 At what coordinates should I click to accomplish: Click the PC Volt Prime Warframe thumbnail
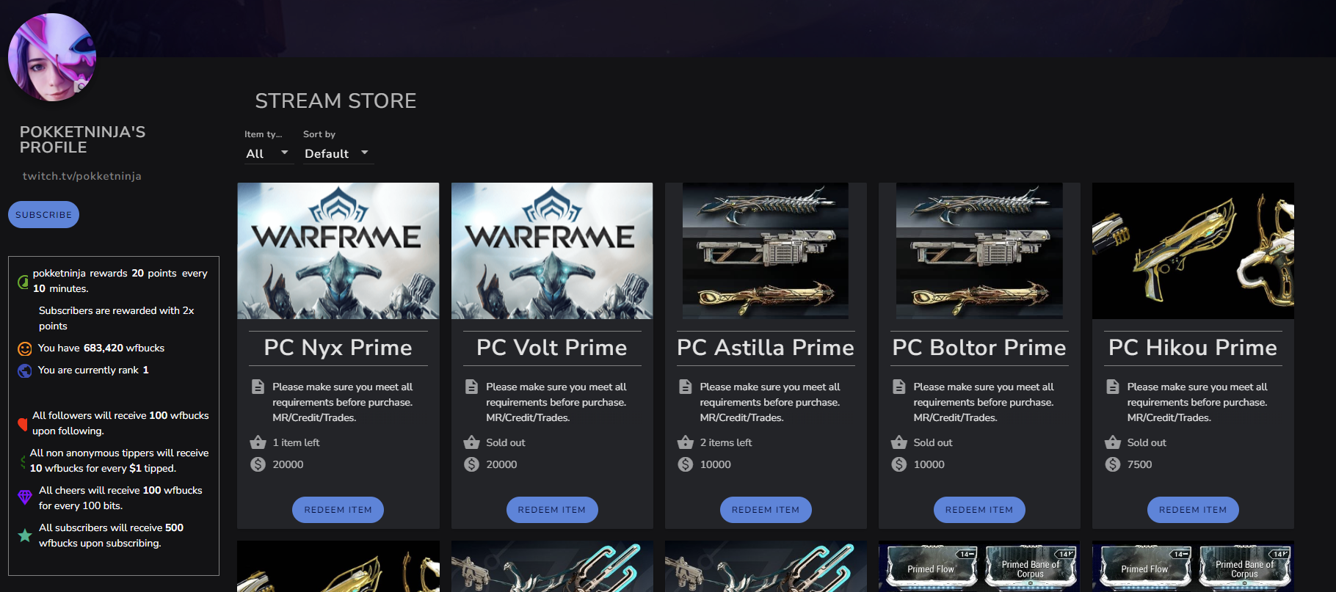(x=552, y=251)
